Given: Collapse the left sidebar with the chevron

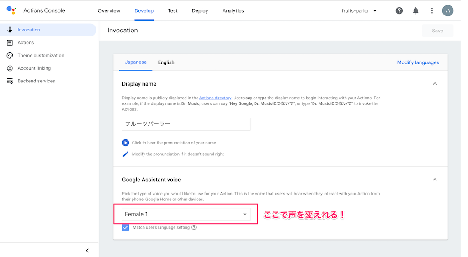Looking at the screenshot, I should pos(87,251).
